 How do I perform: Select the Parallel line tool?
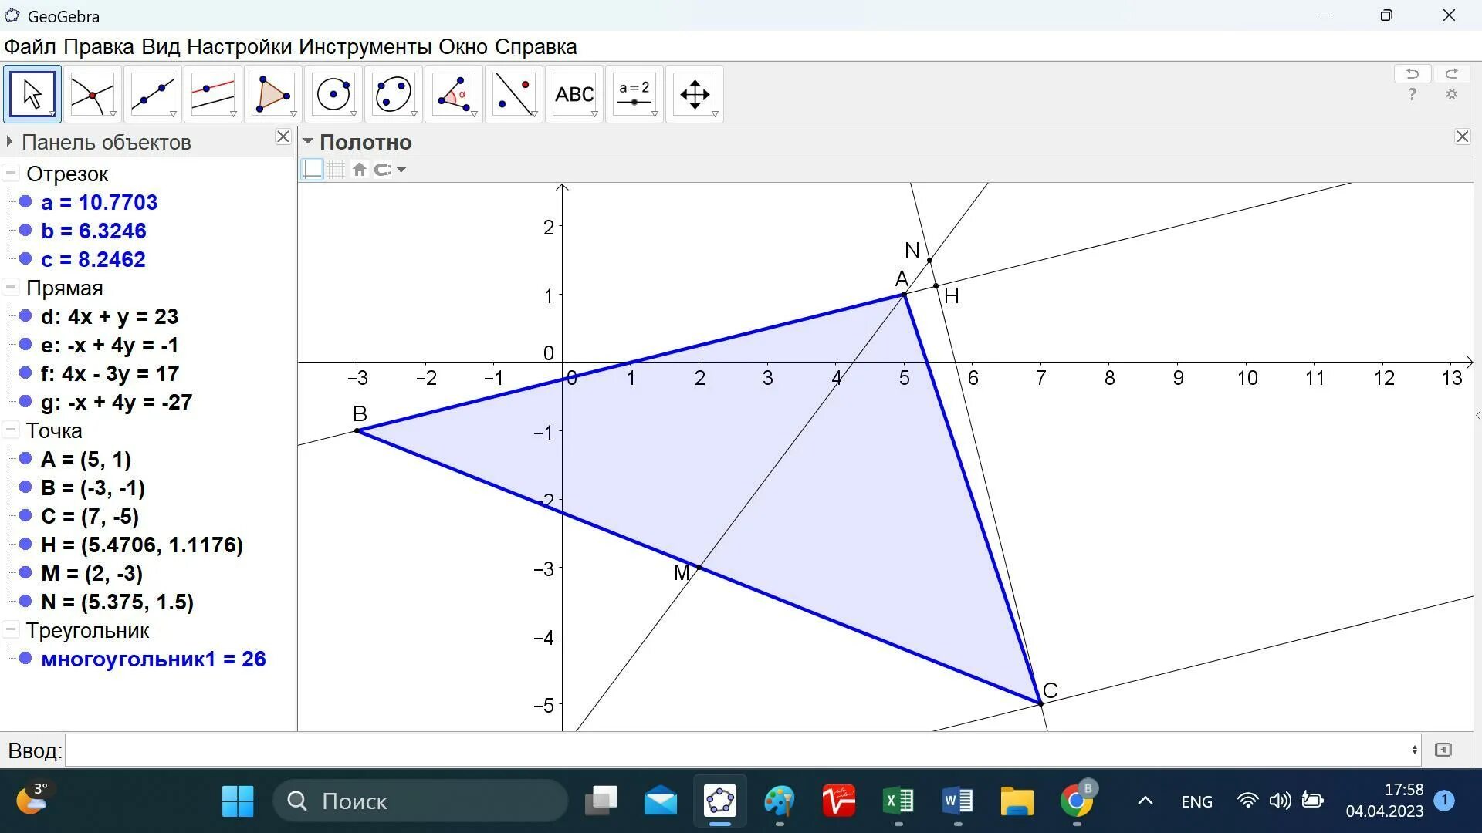(212, 94)
